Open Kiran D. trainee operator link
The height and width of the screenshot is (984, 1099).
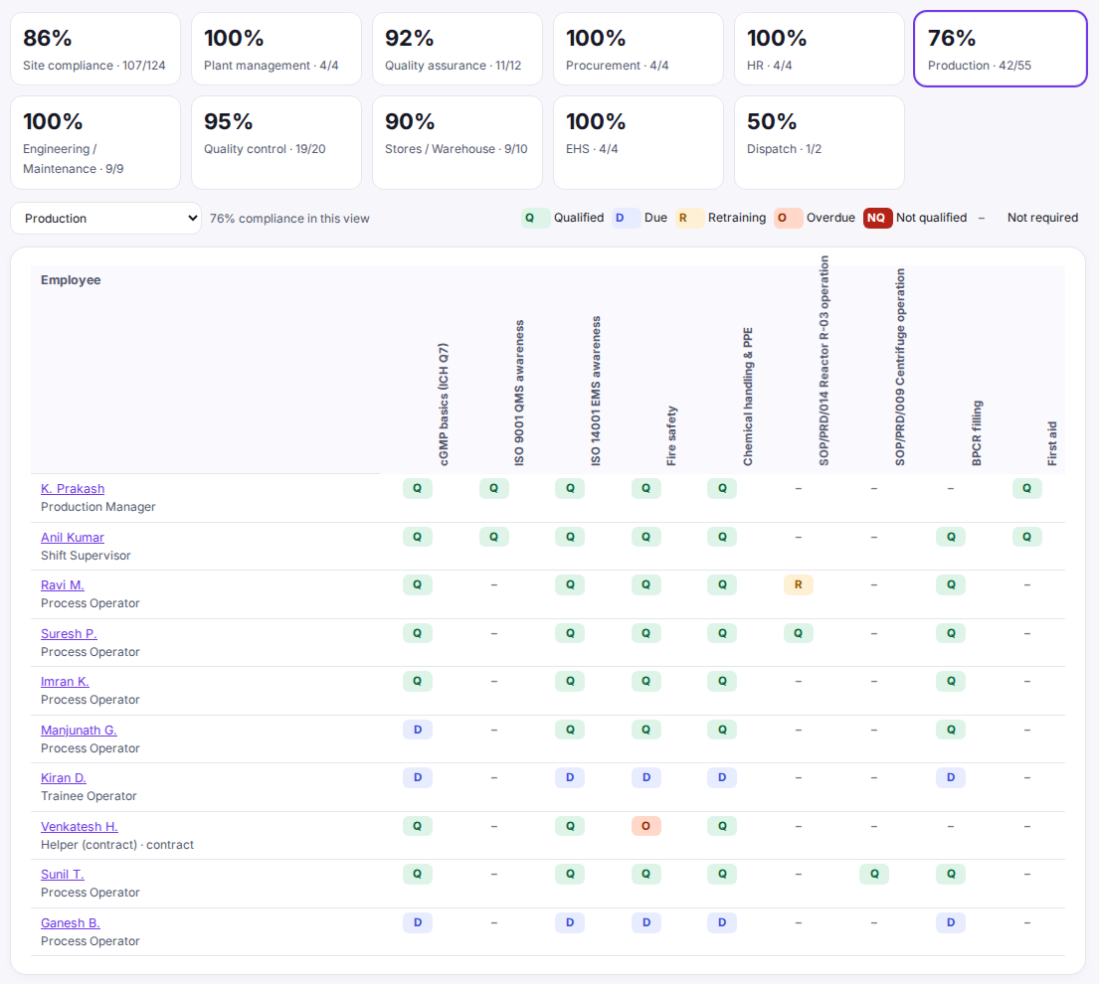63,778
